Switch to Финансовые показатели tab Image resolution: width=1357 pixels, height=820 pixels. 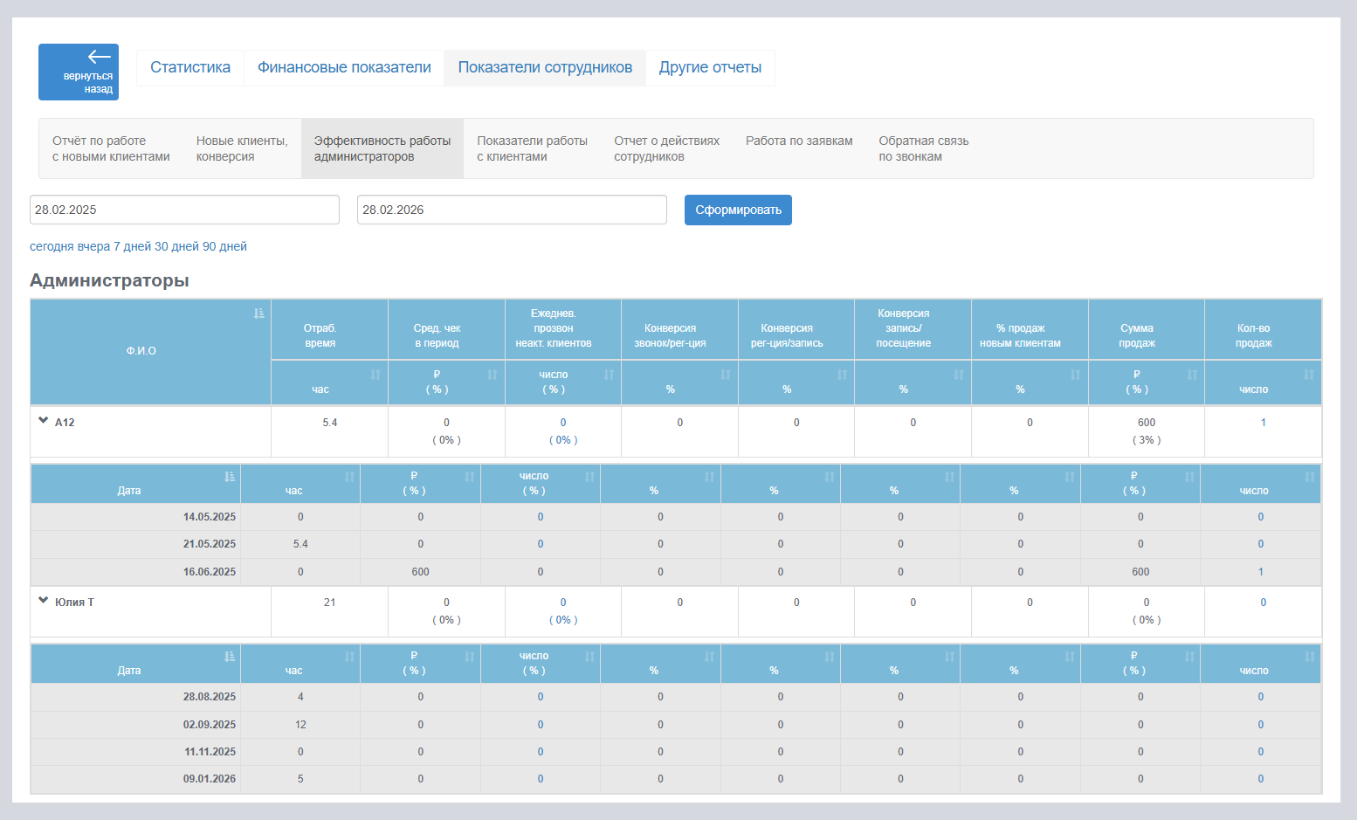click(344, 67)
